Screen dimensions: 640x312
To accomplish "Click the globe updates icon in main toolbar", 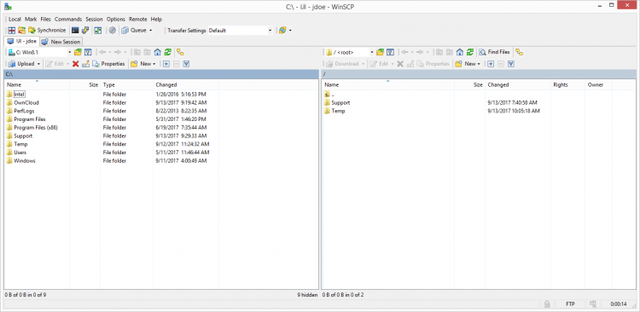I will (x=282, y=30).
